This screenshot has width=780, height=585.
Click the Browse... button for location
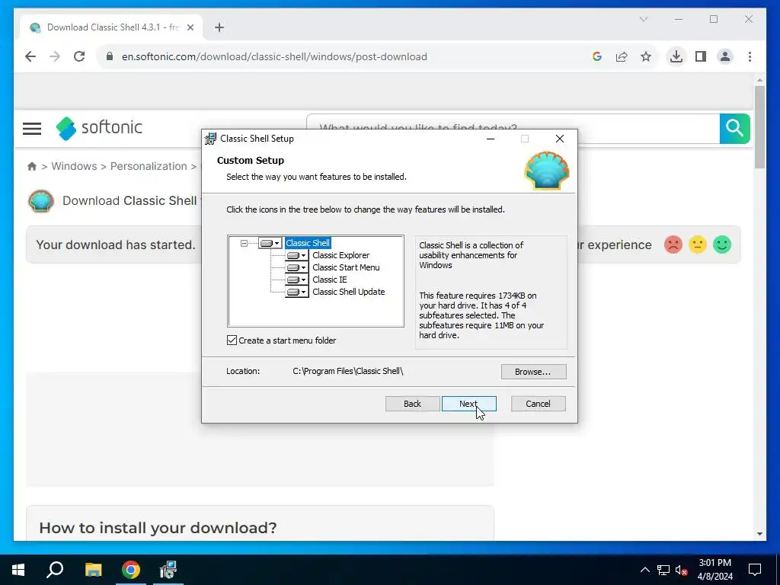point(533,372)
